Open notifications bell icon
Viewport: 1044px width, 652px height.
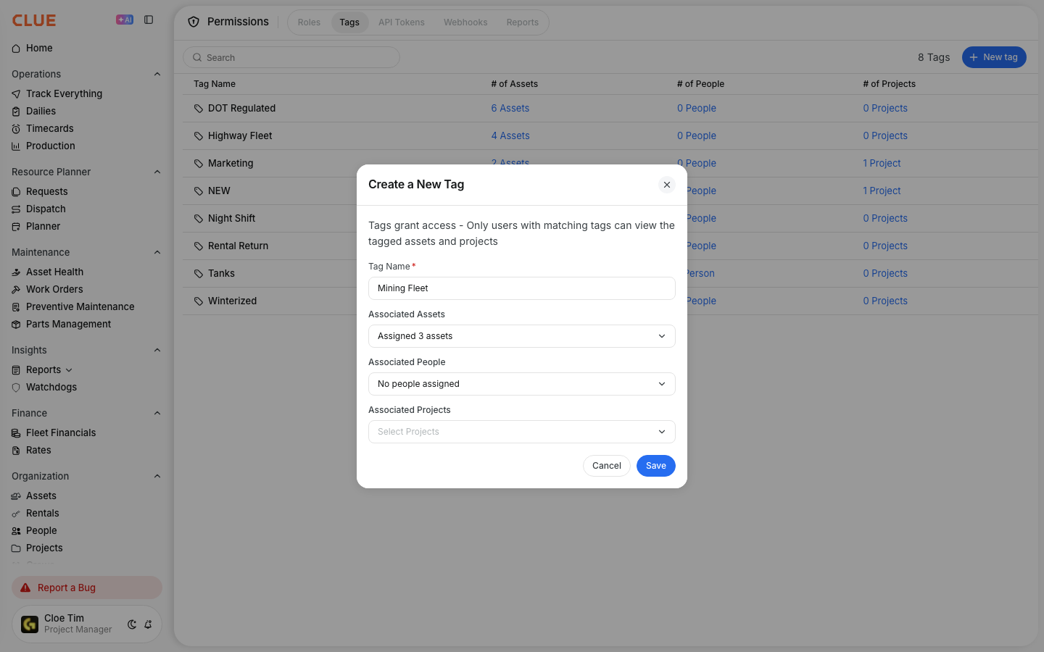coord(148,624)
